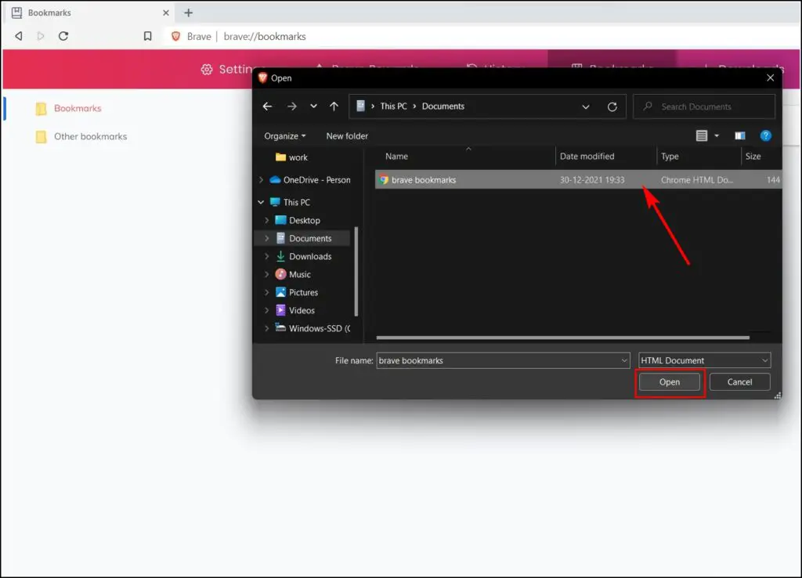Click the browser back arrow icon
This screenshot has height=578, width=802.
tap(19, 36)
